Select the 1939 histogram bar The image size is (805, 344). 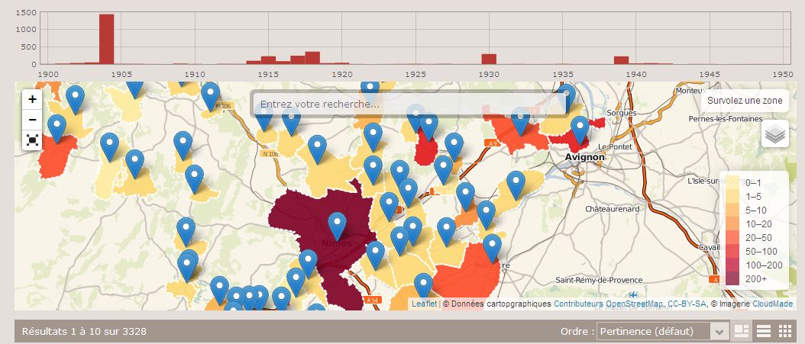[621, 59]
